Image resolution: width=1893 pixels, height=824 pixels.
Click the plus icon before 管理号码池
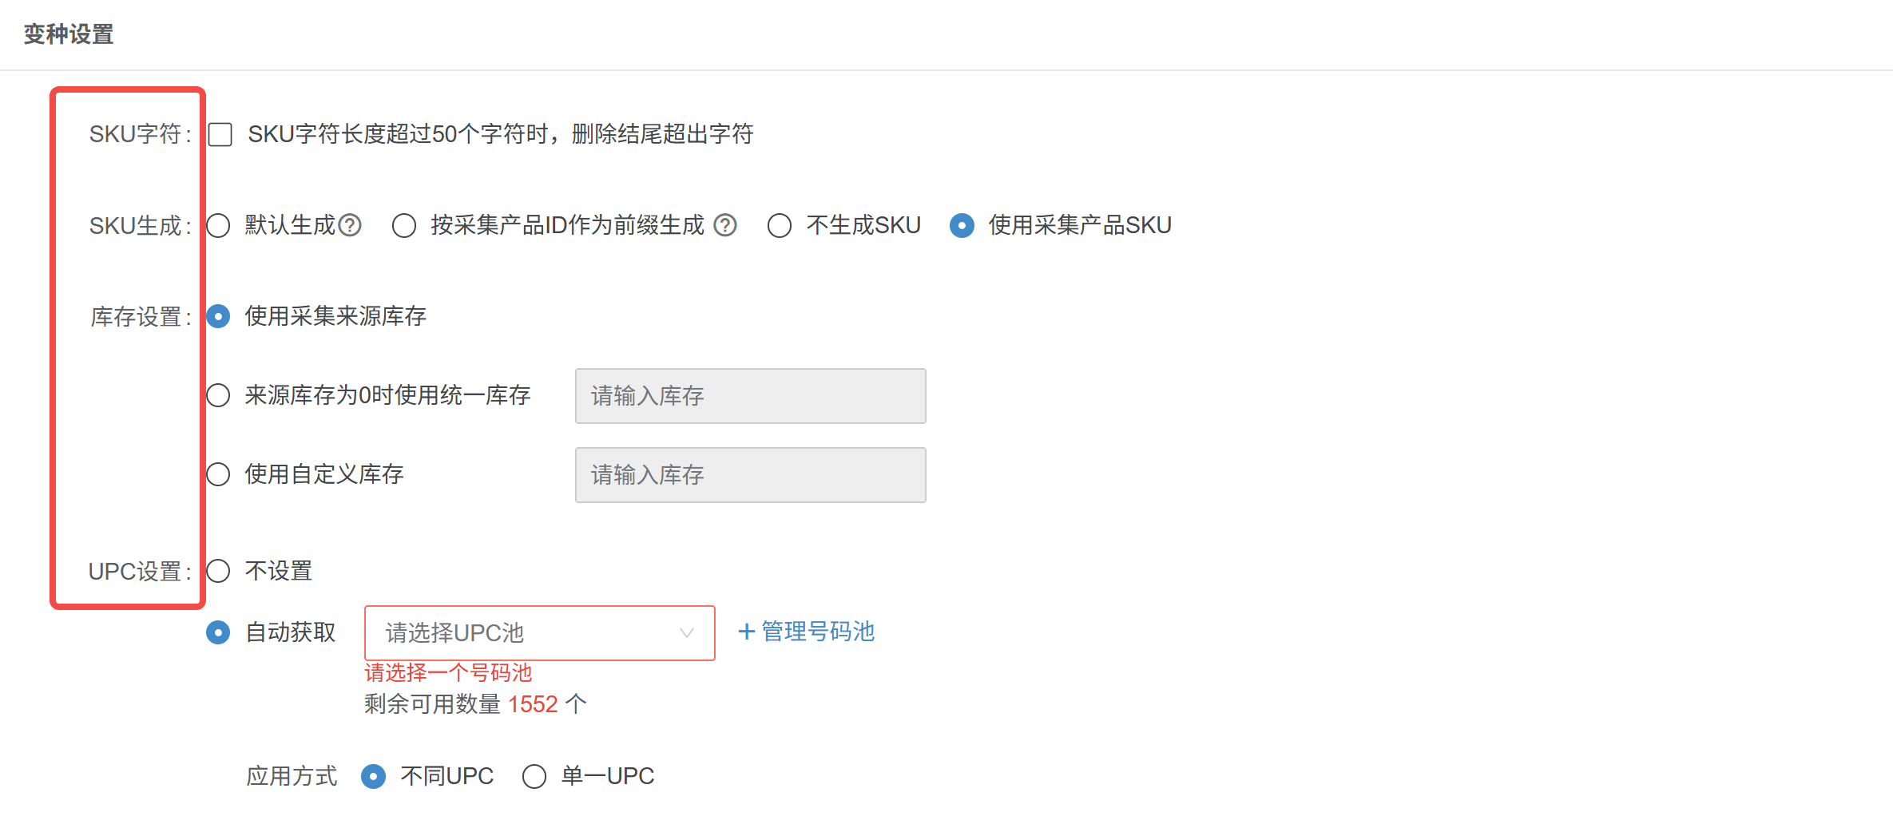pos(746,632)
